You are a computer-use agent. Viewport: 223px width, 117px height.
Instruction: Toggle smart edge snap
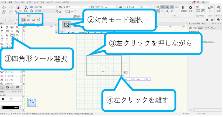tap(167, 11)
